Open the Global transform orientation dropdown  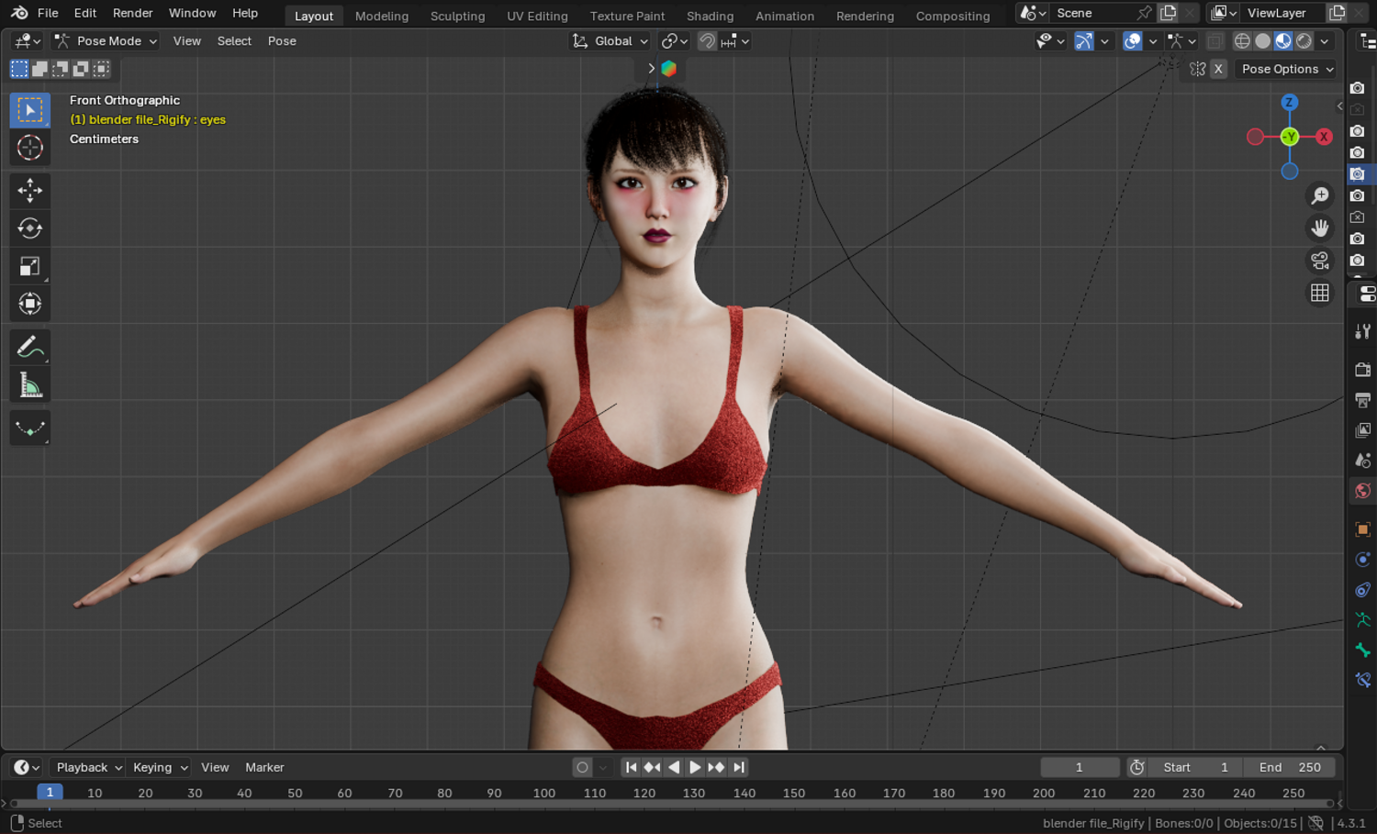(610, 41)
